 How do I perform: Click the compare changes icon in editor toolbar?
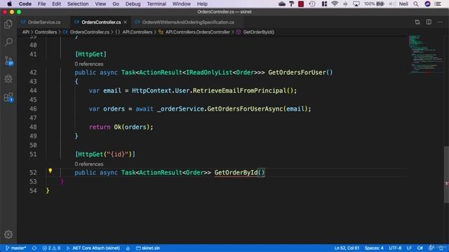417,22
